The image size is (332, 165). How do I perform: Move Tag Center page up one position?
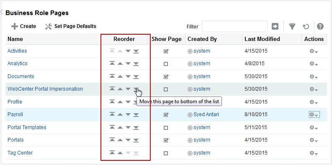tap(120, 153)
